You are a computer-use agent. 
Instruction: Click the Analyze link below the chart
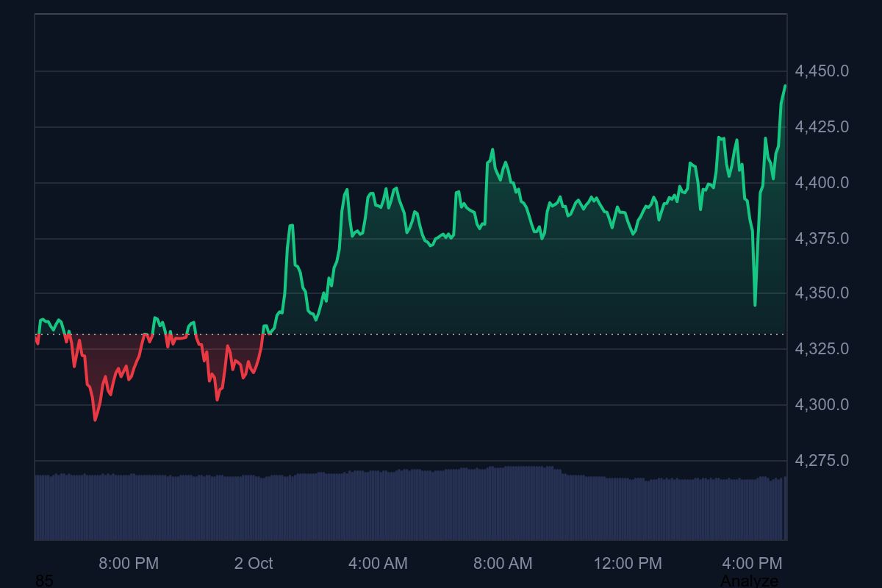pos(749,581)
